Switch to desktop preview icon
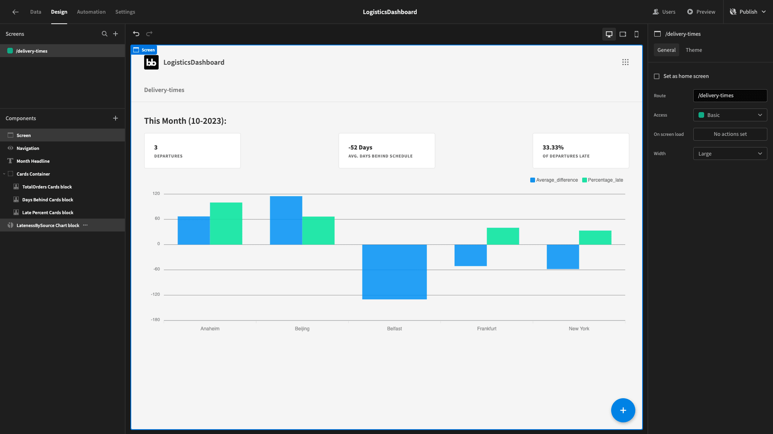The height and width of the screenshot is (434, 773). [609, 34]
